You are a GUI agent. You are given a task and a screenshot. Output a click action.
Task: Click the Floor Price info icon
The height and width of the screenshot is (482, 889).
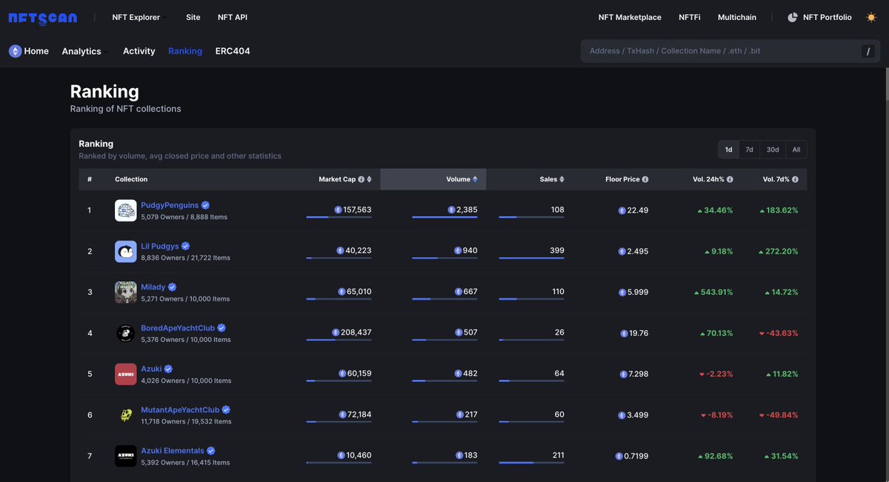645,179
